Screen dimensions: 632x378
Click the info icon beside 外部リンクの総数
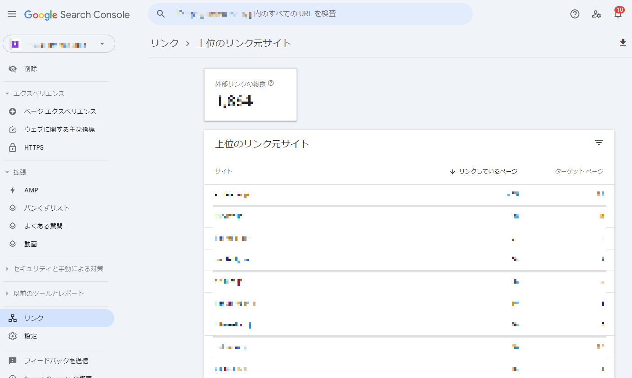(x=271, y=83)
